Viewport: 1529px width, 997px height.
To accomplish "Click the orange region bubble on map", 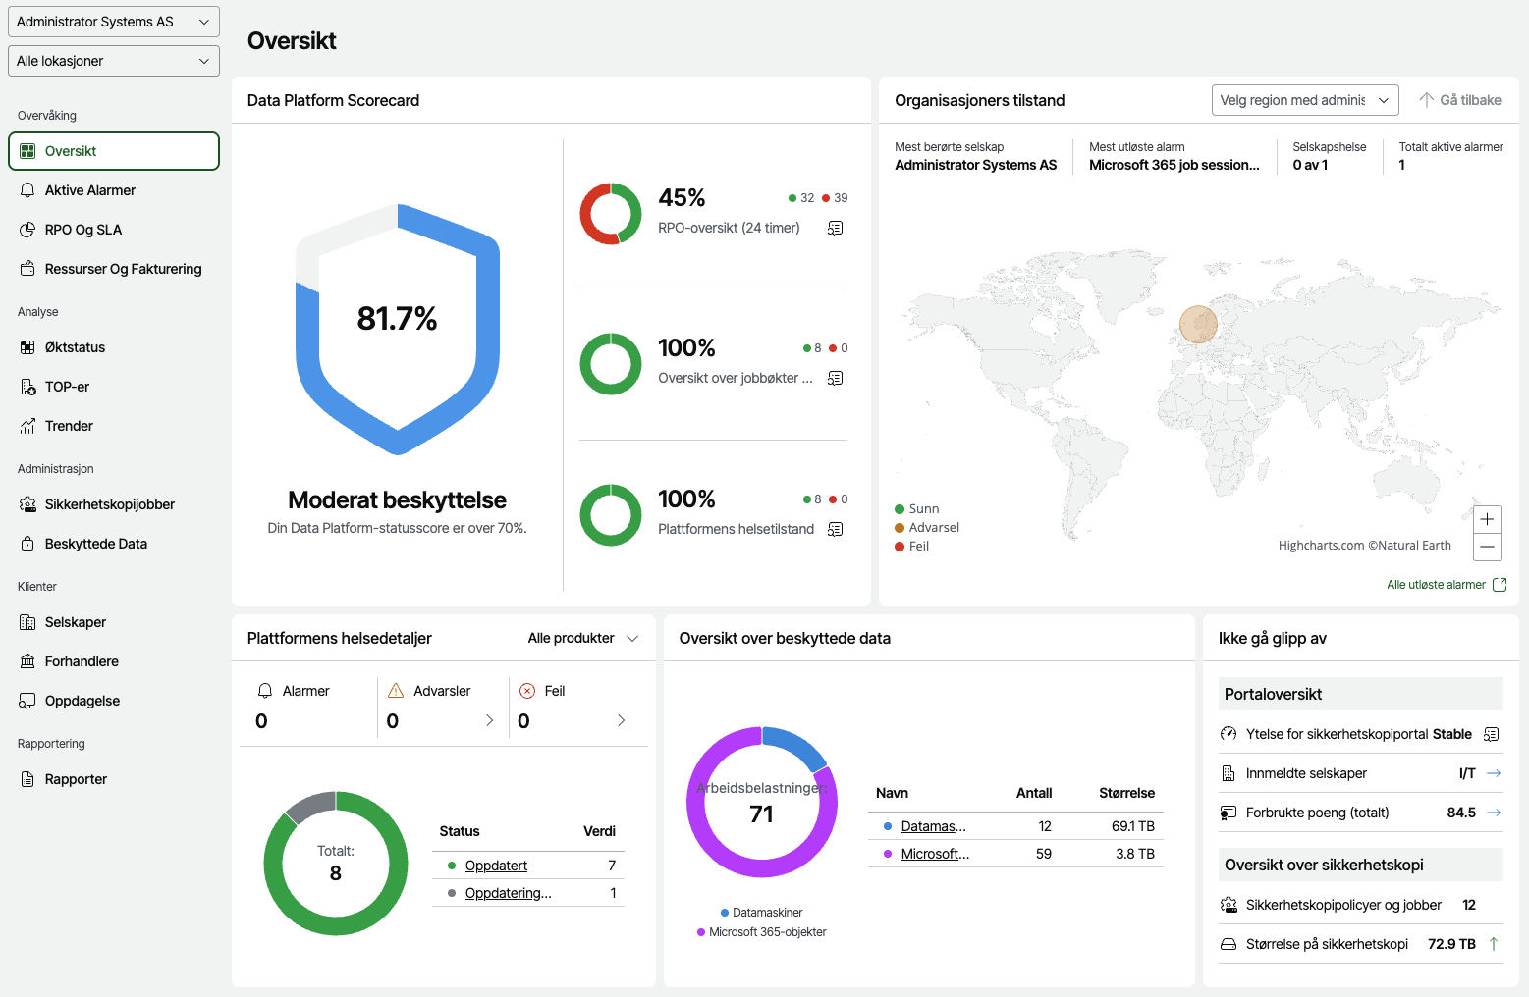I will [x=1198, y=324].
